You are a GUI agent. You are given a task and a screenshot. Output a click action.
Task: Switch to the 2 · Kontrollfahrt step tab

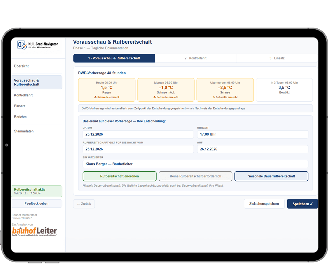[195, 58]
